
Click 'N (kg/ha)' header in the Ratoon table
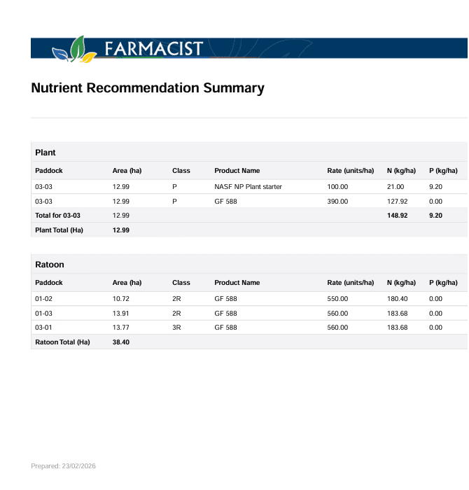click(401, 283)
